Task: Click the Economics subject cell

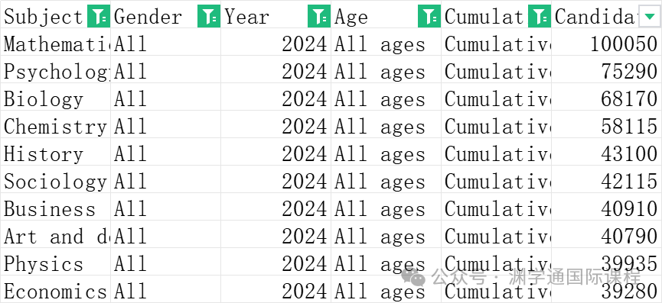Action: click(56, 289)
